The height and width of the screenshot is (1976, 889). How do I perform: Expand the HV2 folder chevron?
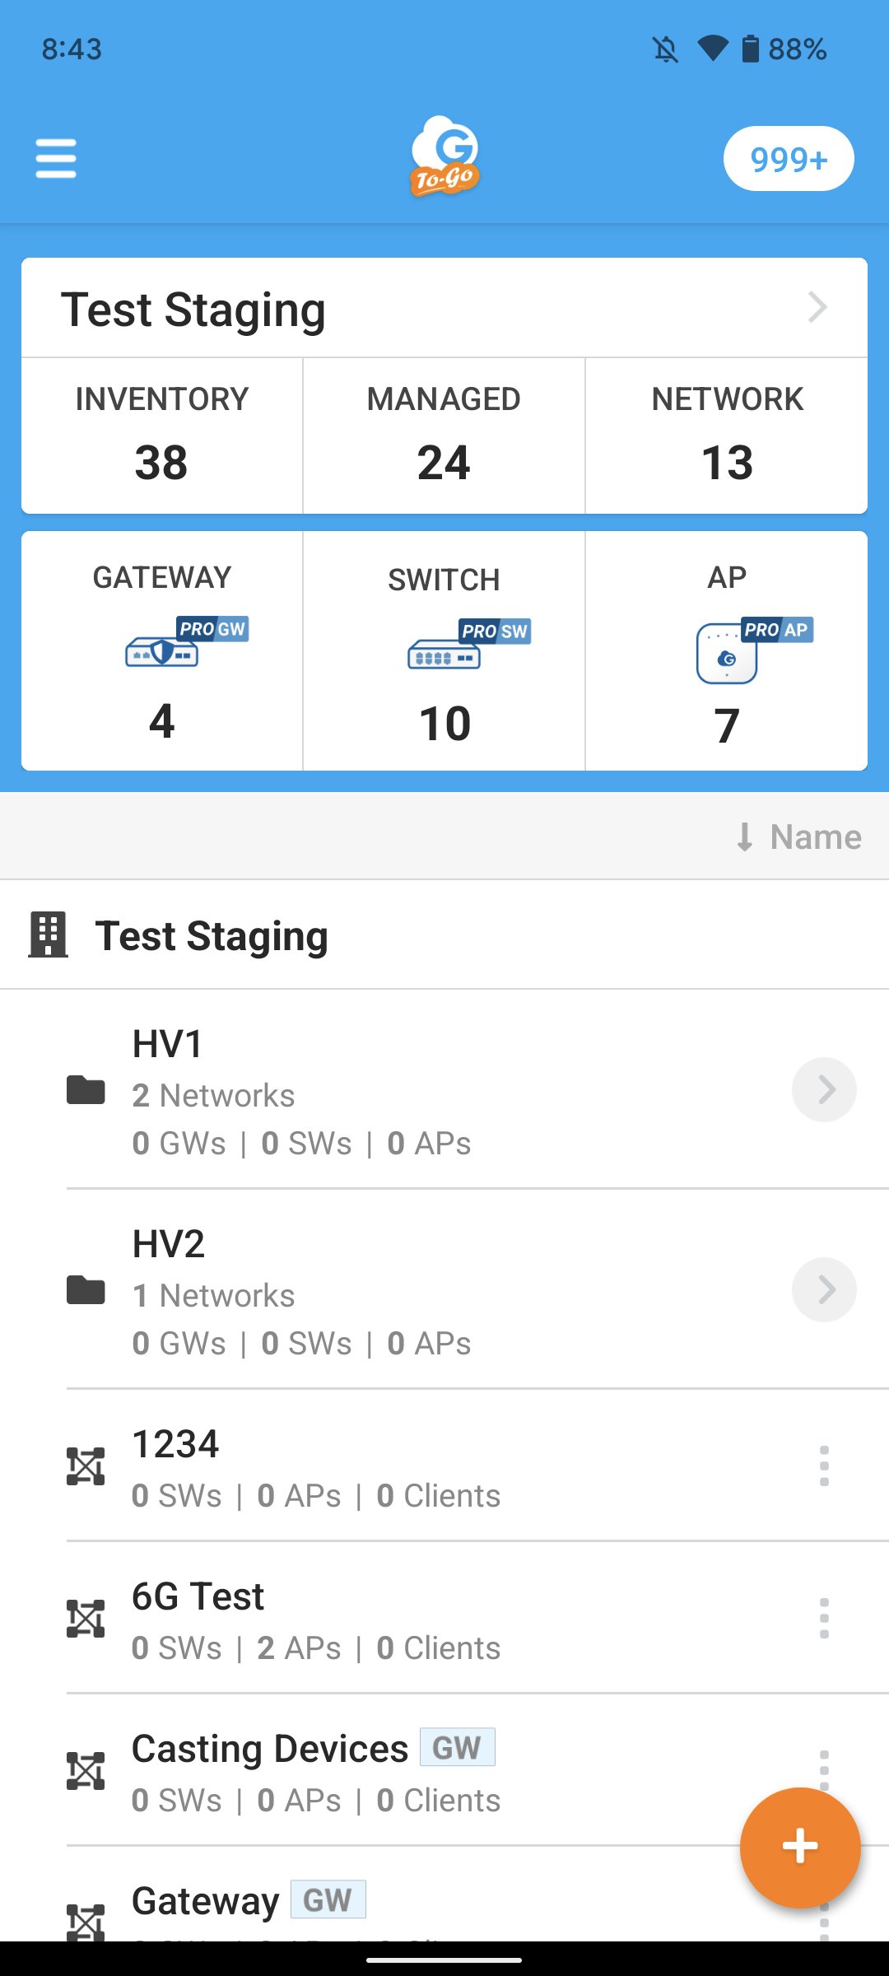[824, 1290]
